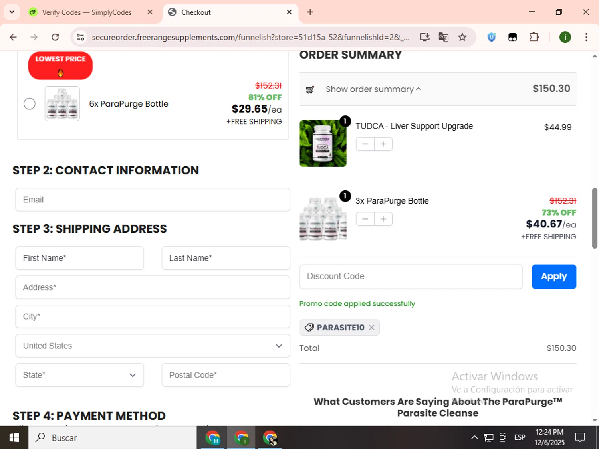Open United States country dropdown

click(153, 346)
